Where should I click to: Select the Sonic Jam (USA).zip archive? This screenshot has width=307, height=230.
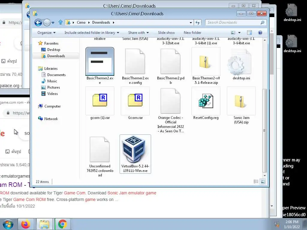241,105
